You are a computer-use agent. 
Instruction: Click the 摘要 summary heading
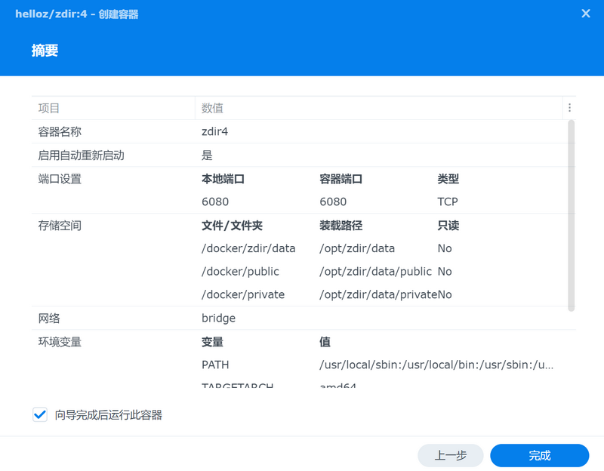pyautogui.click(x=45, y=51)
